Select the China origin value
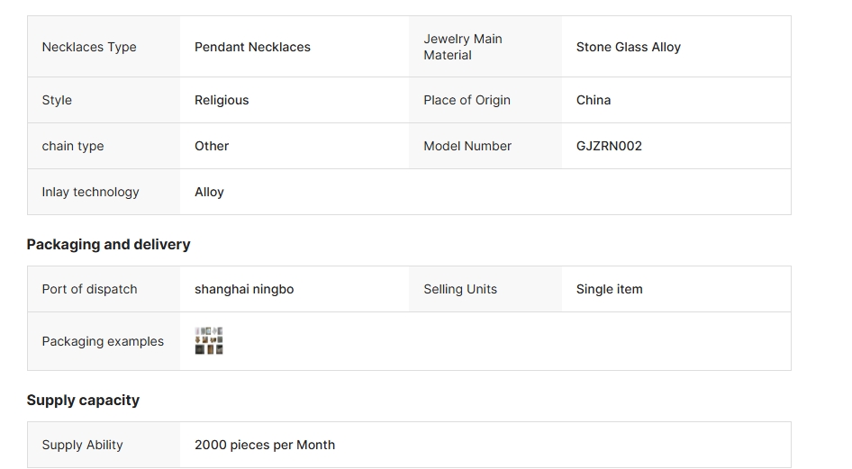The width and height of the screenshot is (852, 469). pos(594,100)
